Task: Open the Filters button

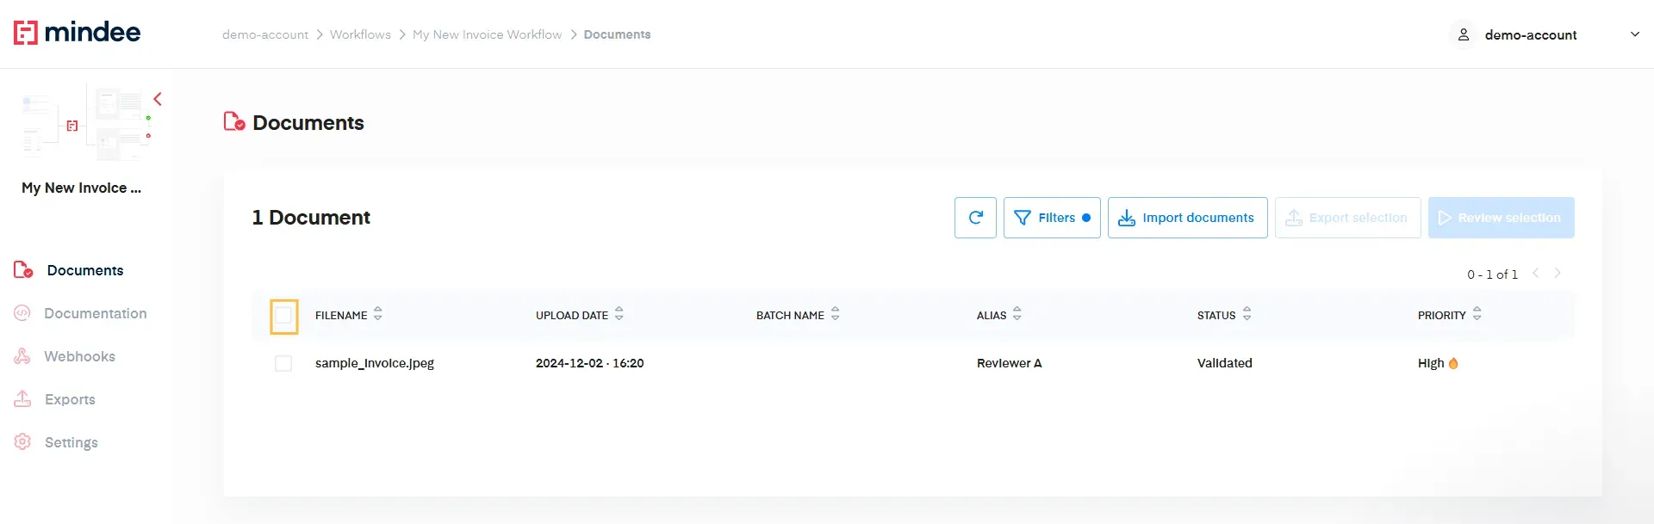Action: pos(1051,218)
